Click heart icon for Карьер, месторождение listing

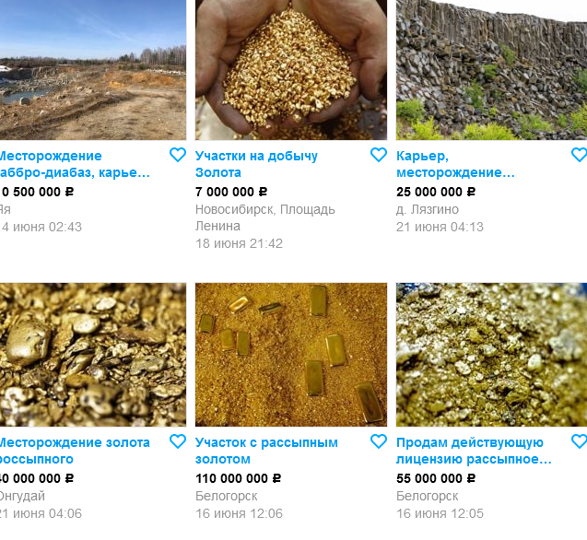click(579, 155)
